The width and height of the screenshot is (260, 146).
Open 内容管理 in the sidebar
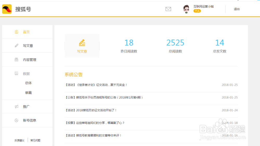(x=30, y=60)
